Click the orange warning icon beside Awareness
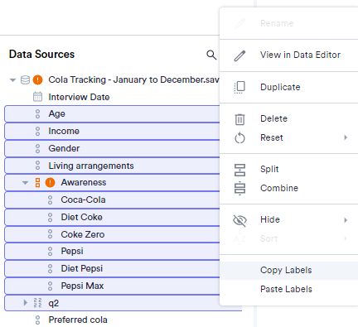The image size is (358, 327). (50, 182)
